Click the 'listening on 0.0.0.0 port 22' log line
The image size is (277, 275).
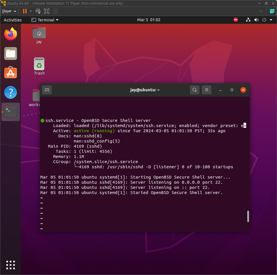tap(131, 182)
